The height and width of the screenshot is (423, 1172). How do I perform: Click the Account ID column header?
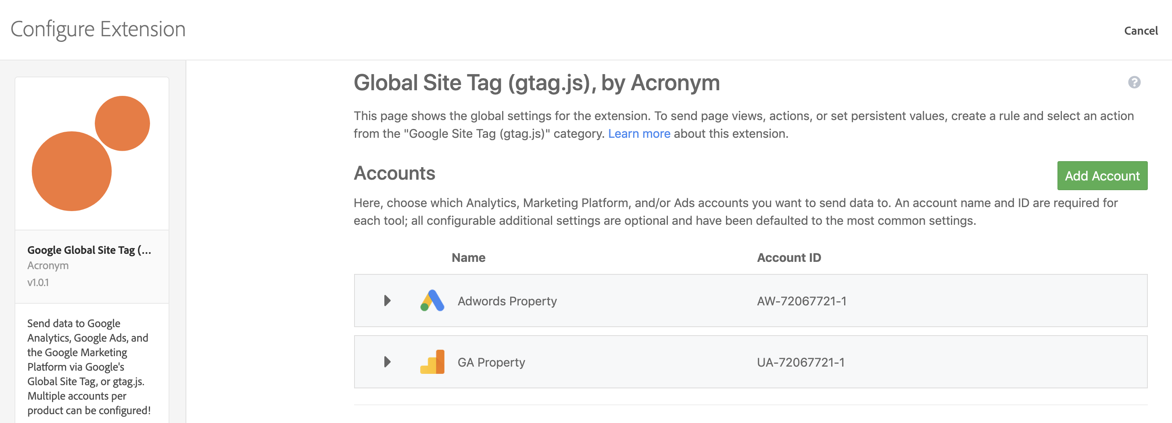(x=788, y=257)
